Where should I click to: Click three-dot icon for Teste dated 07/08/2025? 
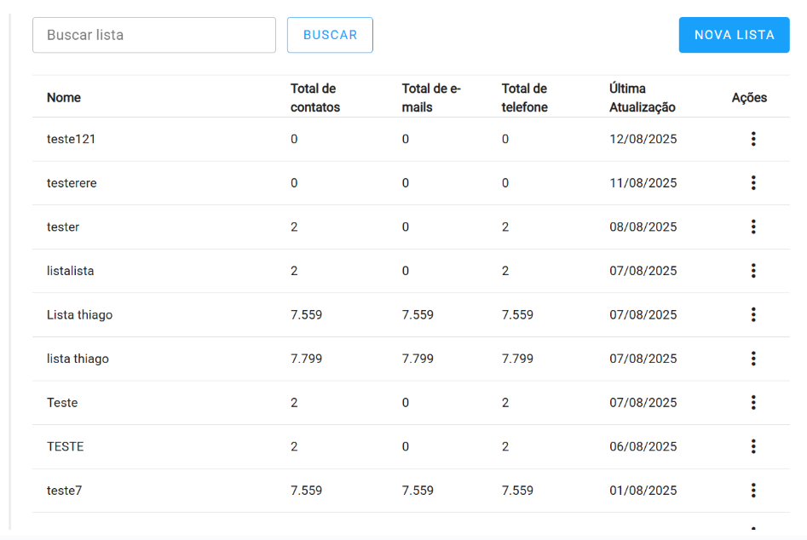753,403
